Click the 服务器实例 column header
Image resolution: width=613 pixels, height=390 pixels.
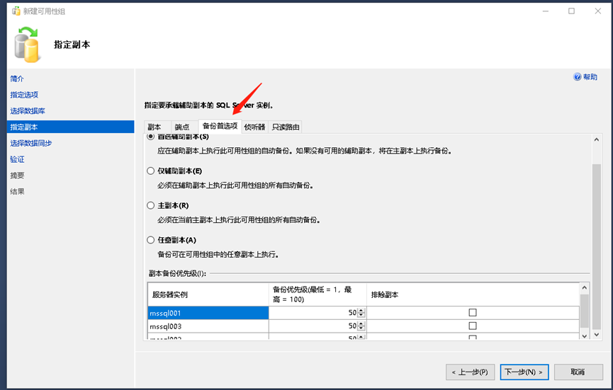[208, 294]
